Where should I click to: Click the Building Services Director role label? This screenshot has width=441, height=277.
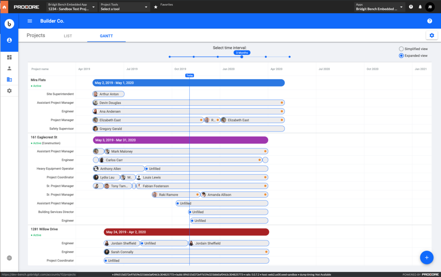pos(56,212)
